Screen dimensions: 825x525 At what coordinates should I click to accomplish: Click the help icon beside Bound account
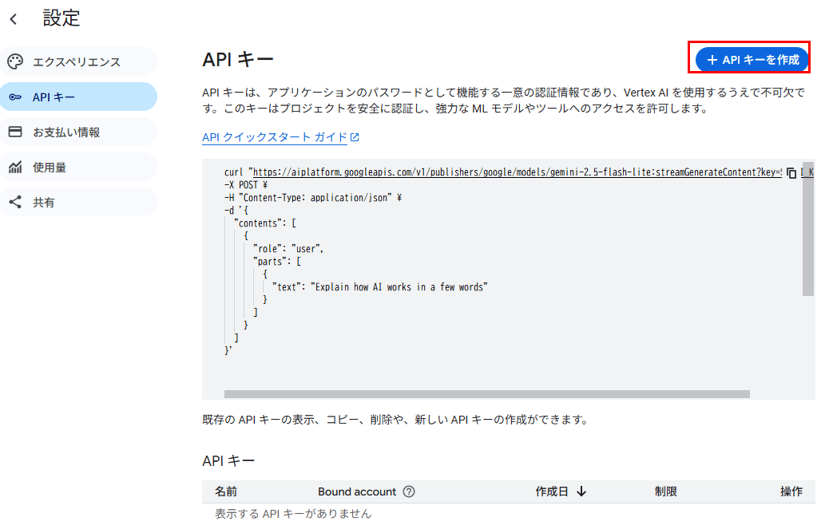click(x=409, y=491)
